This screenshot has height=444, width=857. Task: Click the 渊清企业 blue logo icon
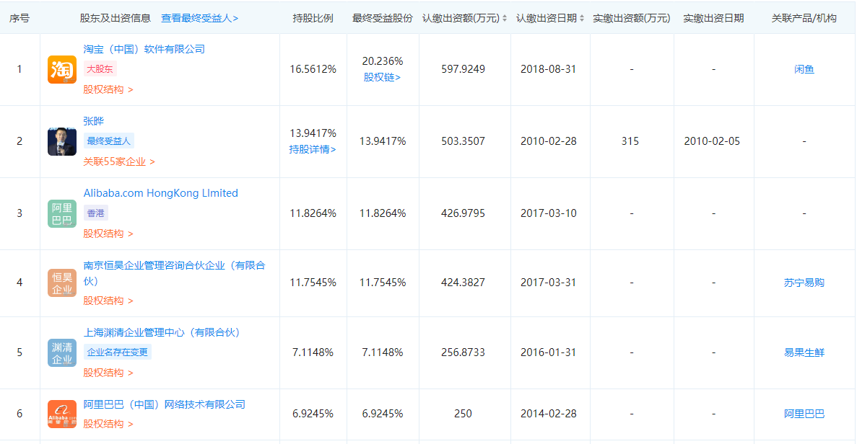[62, 352]
